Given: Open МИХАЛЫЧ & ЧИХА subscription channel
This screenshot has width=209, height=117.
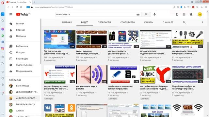Looking at the screenshot, I should coord(23,104).
